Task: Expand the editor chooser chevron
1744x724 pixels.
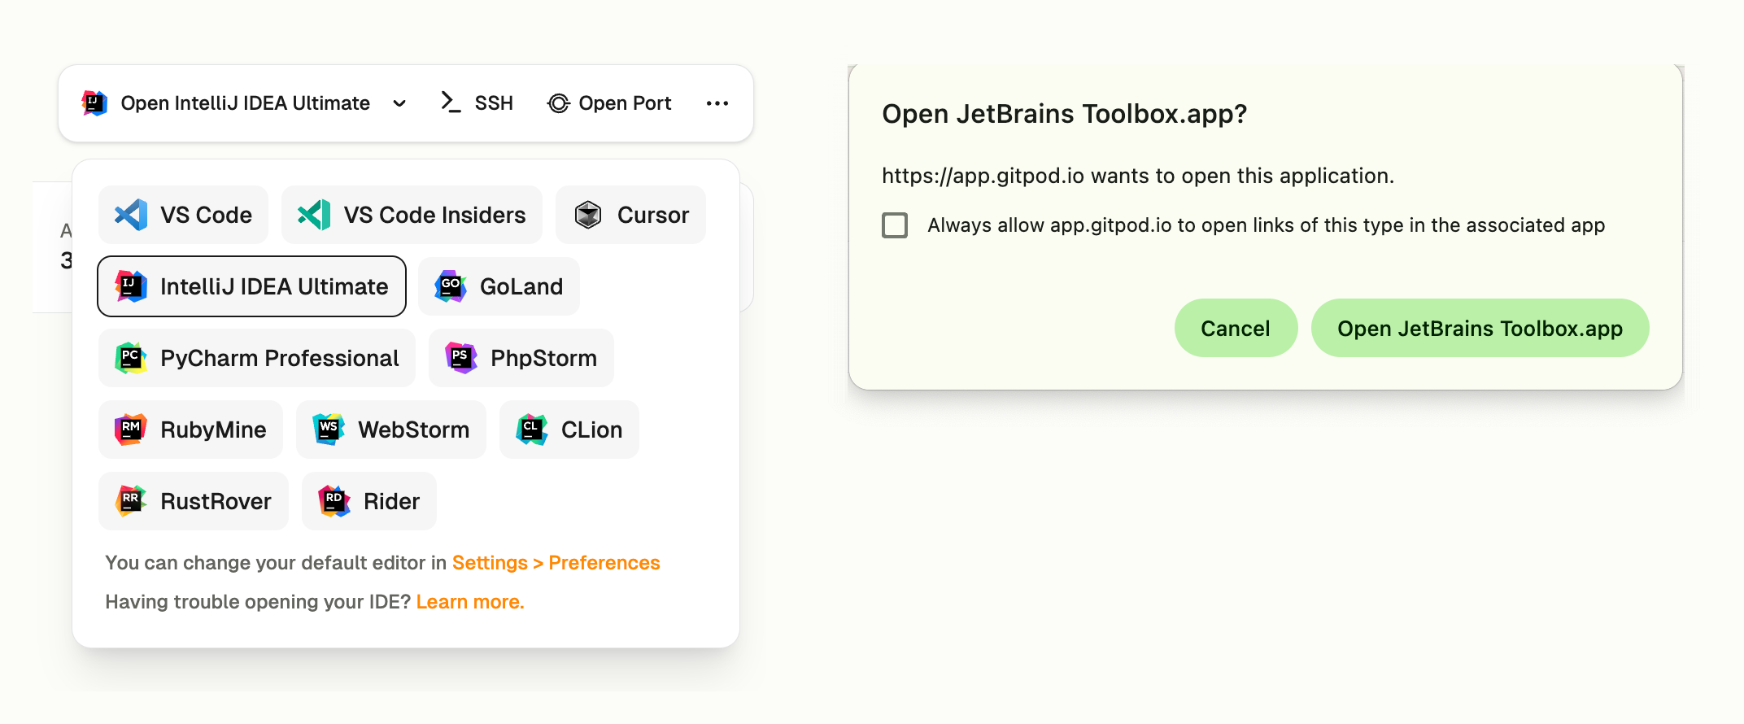Action: [x=399, y=103]
